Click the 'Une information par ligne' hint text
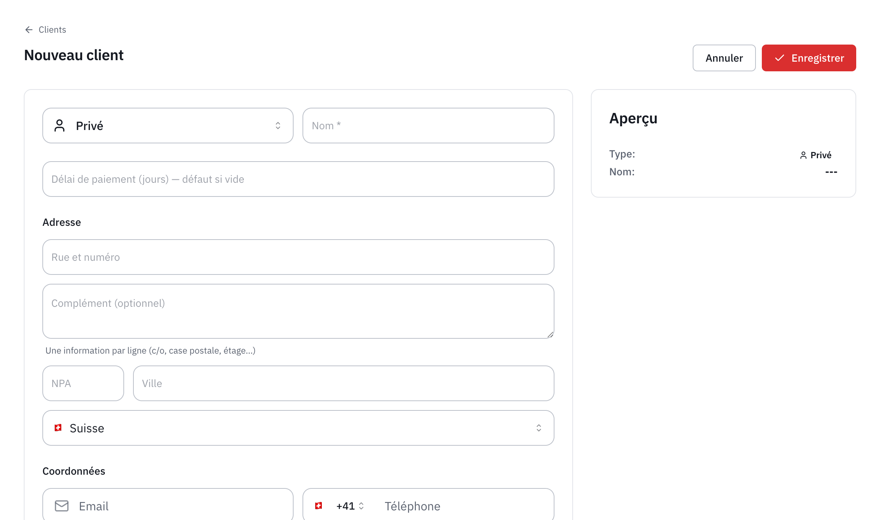Screen dimensions: 880x520 (x=150, y=351)
